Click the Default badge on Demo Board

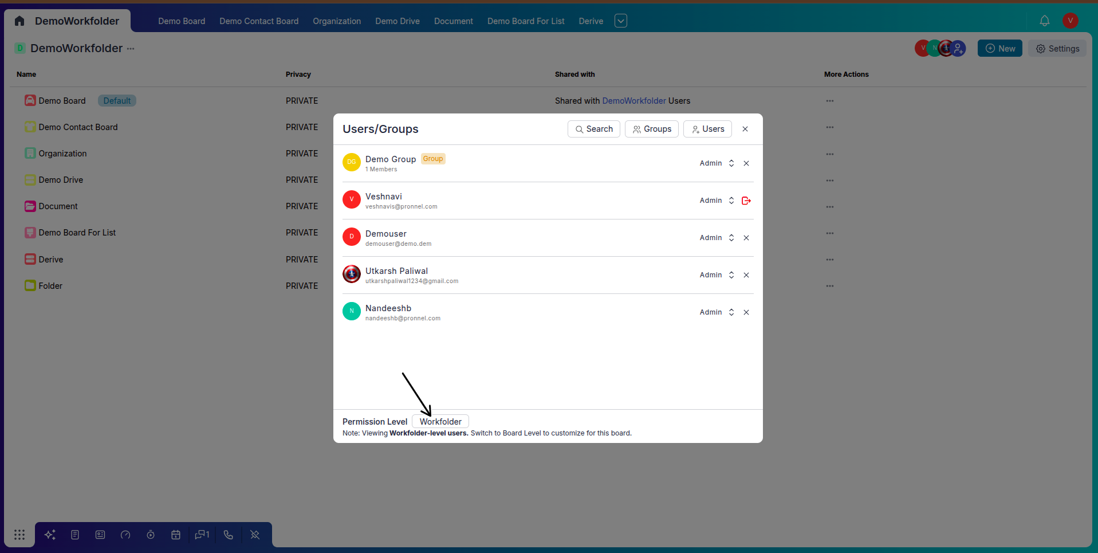pyautogui.click(x=117, y=101)
